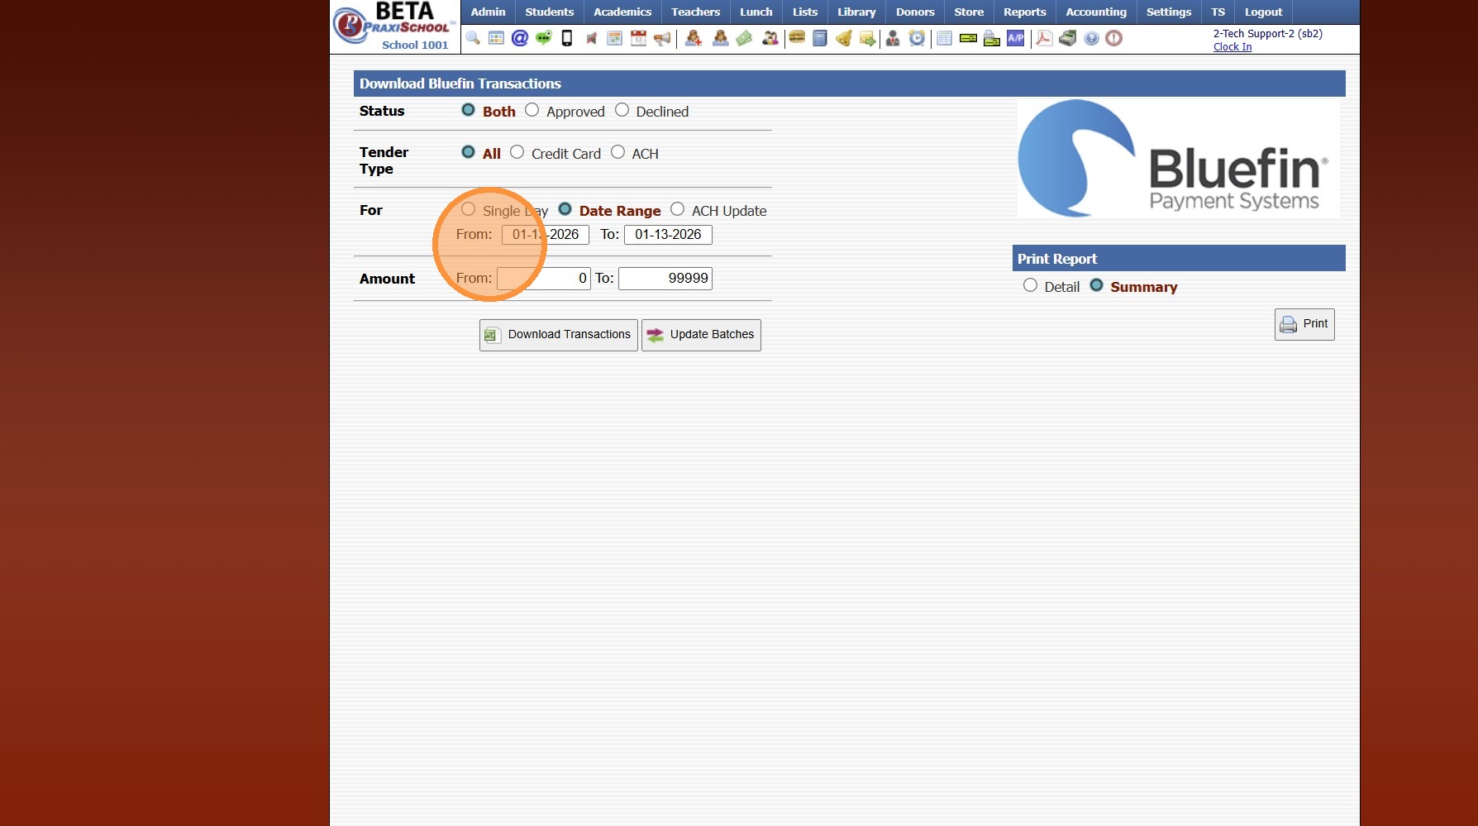This screenshot has height=826, width=1478.
Task: Click the email @ icon
Action: 519,38
